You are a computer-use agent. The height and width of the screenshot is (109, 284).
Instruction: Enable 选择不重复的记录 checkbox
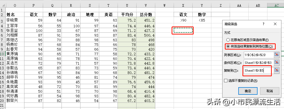[x=226, y=80]
